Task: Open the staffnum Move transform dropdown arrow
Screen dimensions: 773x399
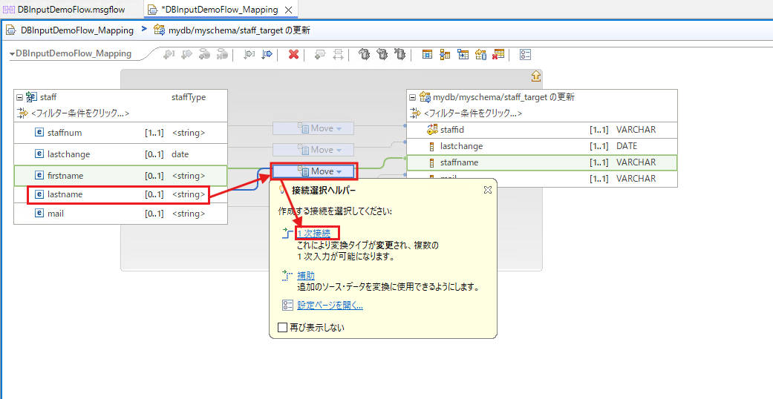Action: (x=339, y=128)
